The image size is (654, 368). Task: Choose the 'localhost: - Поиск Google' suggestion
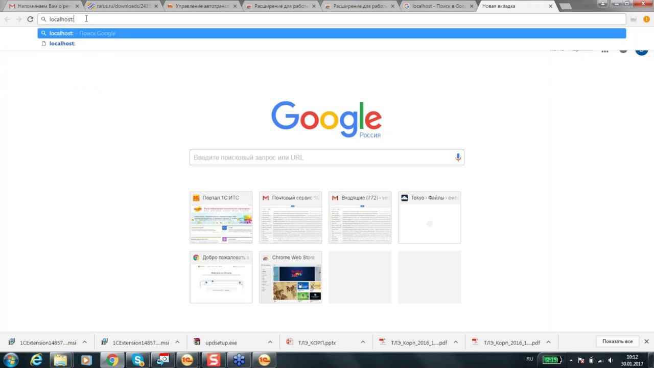[332, 33]
